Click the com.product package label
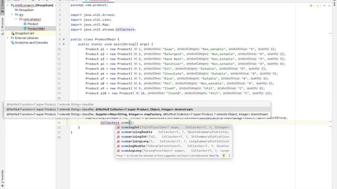This screenshot has width=337, height=189. coord(32,19)
